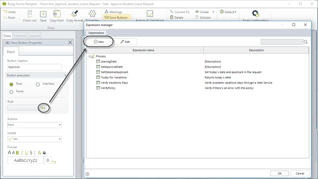Viewport: 318px width, 179px height.
Task: Open help in Expression manager
Action: (x=87, y=174)
